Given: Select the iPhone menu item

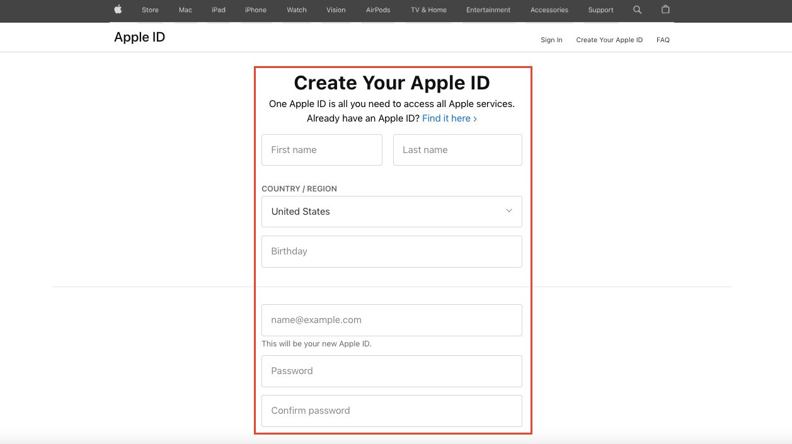Looking at the screenshot, I should [255, 9].
